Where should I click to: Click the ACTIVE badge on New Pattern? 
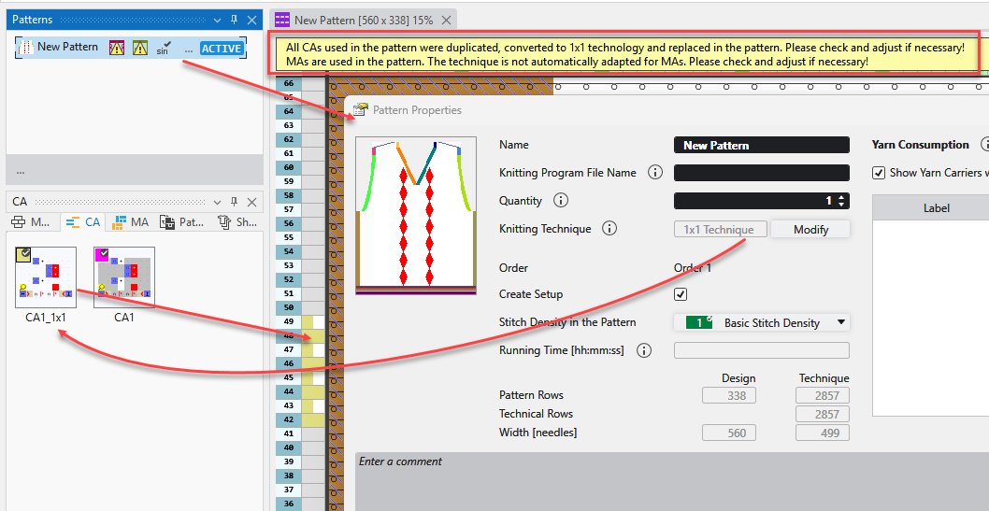click(x=222, y=49)
